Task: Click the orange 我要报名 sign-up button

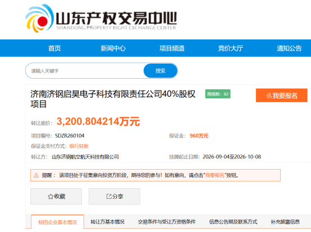Action: 282,95
